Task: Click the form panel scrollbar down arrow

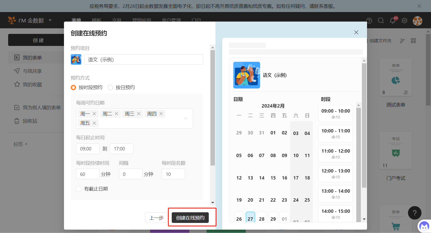Action: click(x=213, y=202)
